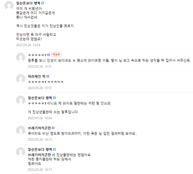193x174 pixels.
Task: Click the avatar beside the 16:17 reply
Action: click(x=21, y=152)
